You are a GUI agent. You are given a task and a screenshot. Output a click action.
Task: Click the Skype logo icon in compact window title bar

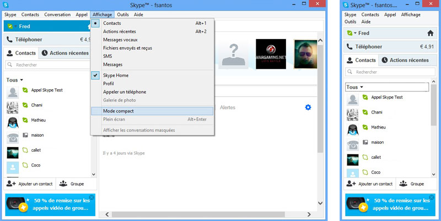346,5
